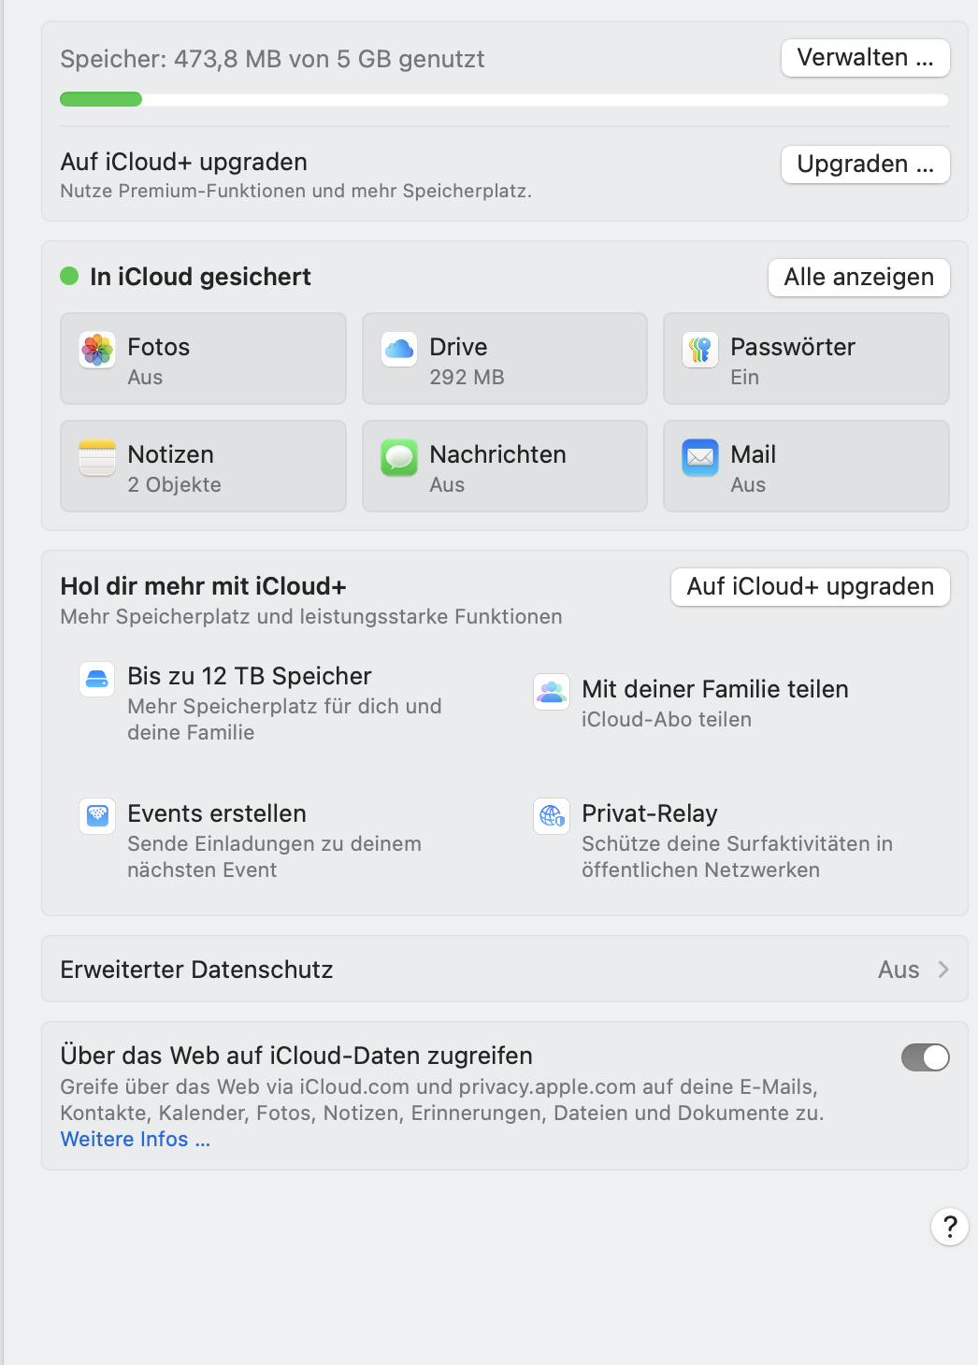Click the 12 TB Speicher drive icon
Image resolution: width=978 pixels, height=1365 pixels.
(97, 680)
